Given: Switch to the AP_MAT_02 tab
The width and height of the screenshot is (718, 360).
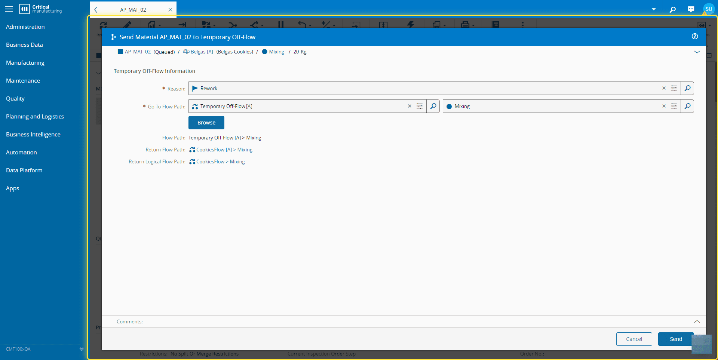Looking at the screenshot, I should 133,10.
